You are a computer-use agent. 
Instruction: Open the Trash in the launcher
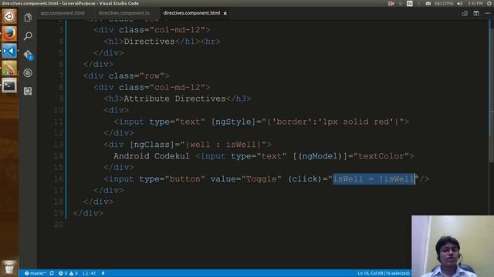(9, 268)
